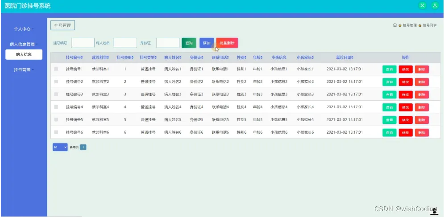
Task: Click the green 查询 search button
Action: [x=189, y=43]
